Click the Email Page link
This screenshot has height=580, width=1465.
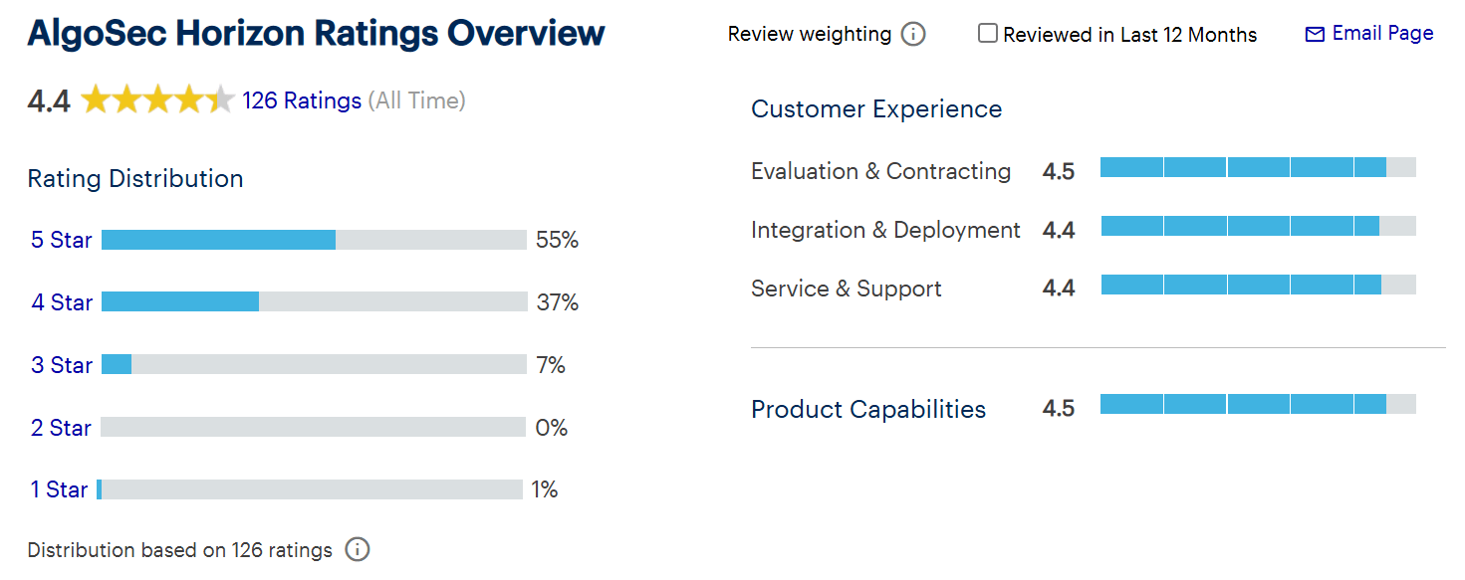(x=1382, y=34)
